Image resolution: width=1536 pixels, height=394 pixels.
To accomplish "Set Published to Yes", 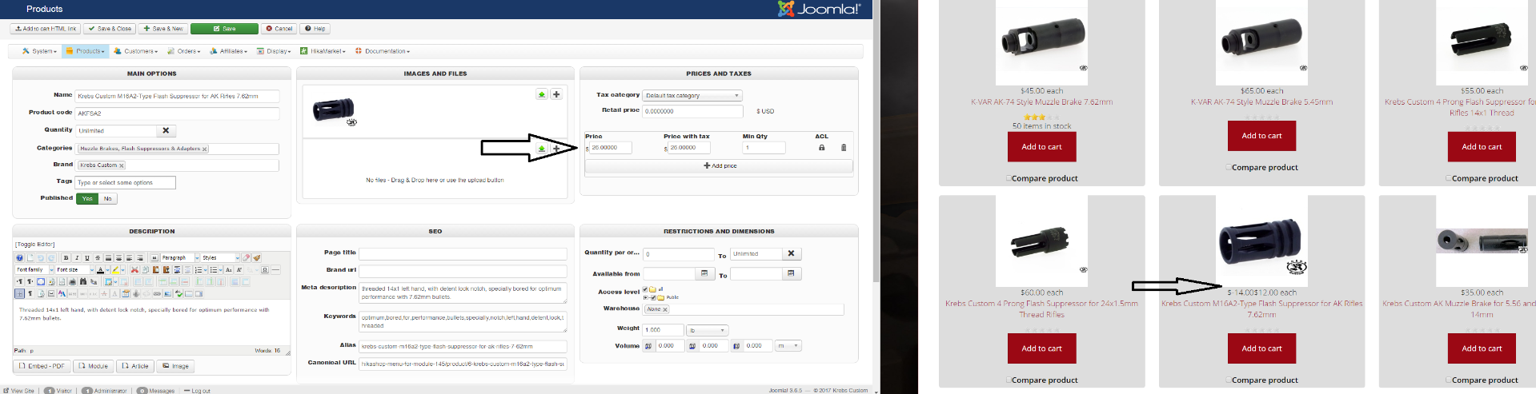I will [x=87, y=199].
